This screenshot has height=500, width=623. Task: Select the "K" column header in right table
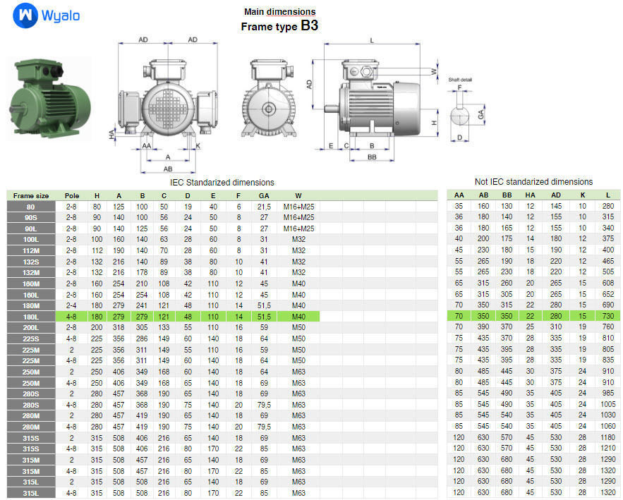(583, 195)
